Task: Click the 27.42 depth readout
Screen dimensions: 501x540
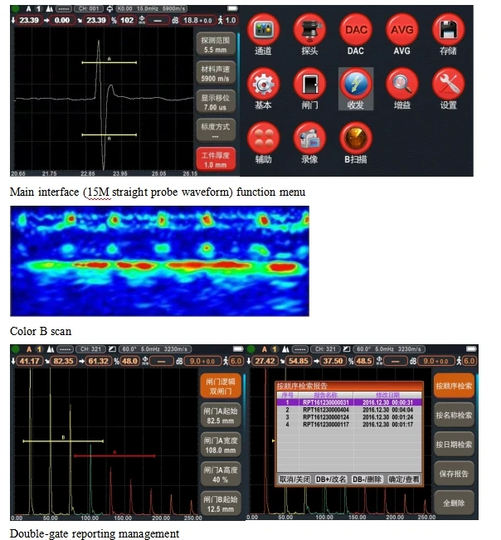Action: pos(265,362)
